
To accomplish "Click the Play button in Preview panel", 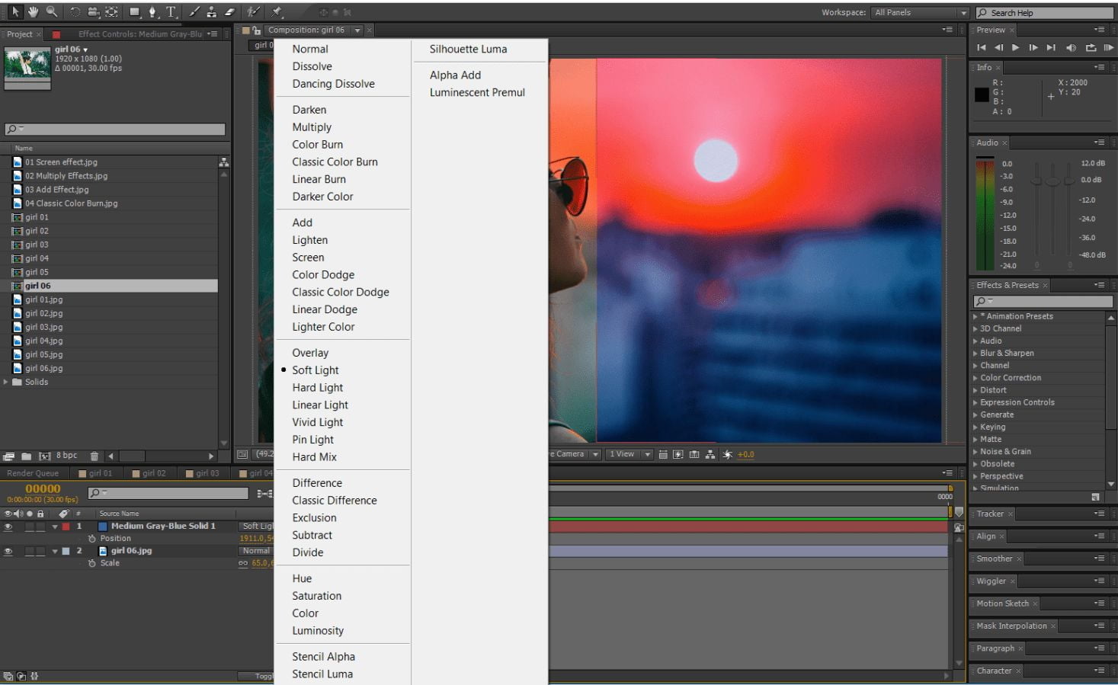I will pos(1015,47).
